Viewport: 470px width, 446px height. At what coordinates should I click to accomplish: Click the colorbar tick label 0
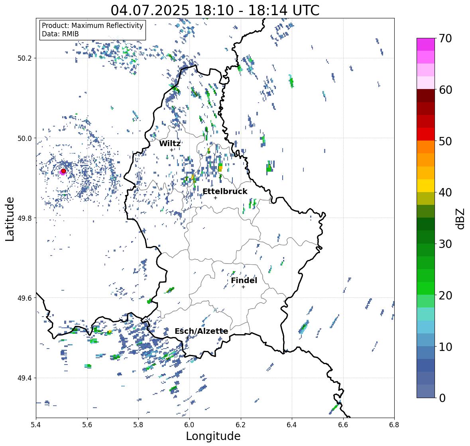pos(442,398)
